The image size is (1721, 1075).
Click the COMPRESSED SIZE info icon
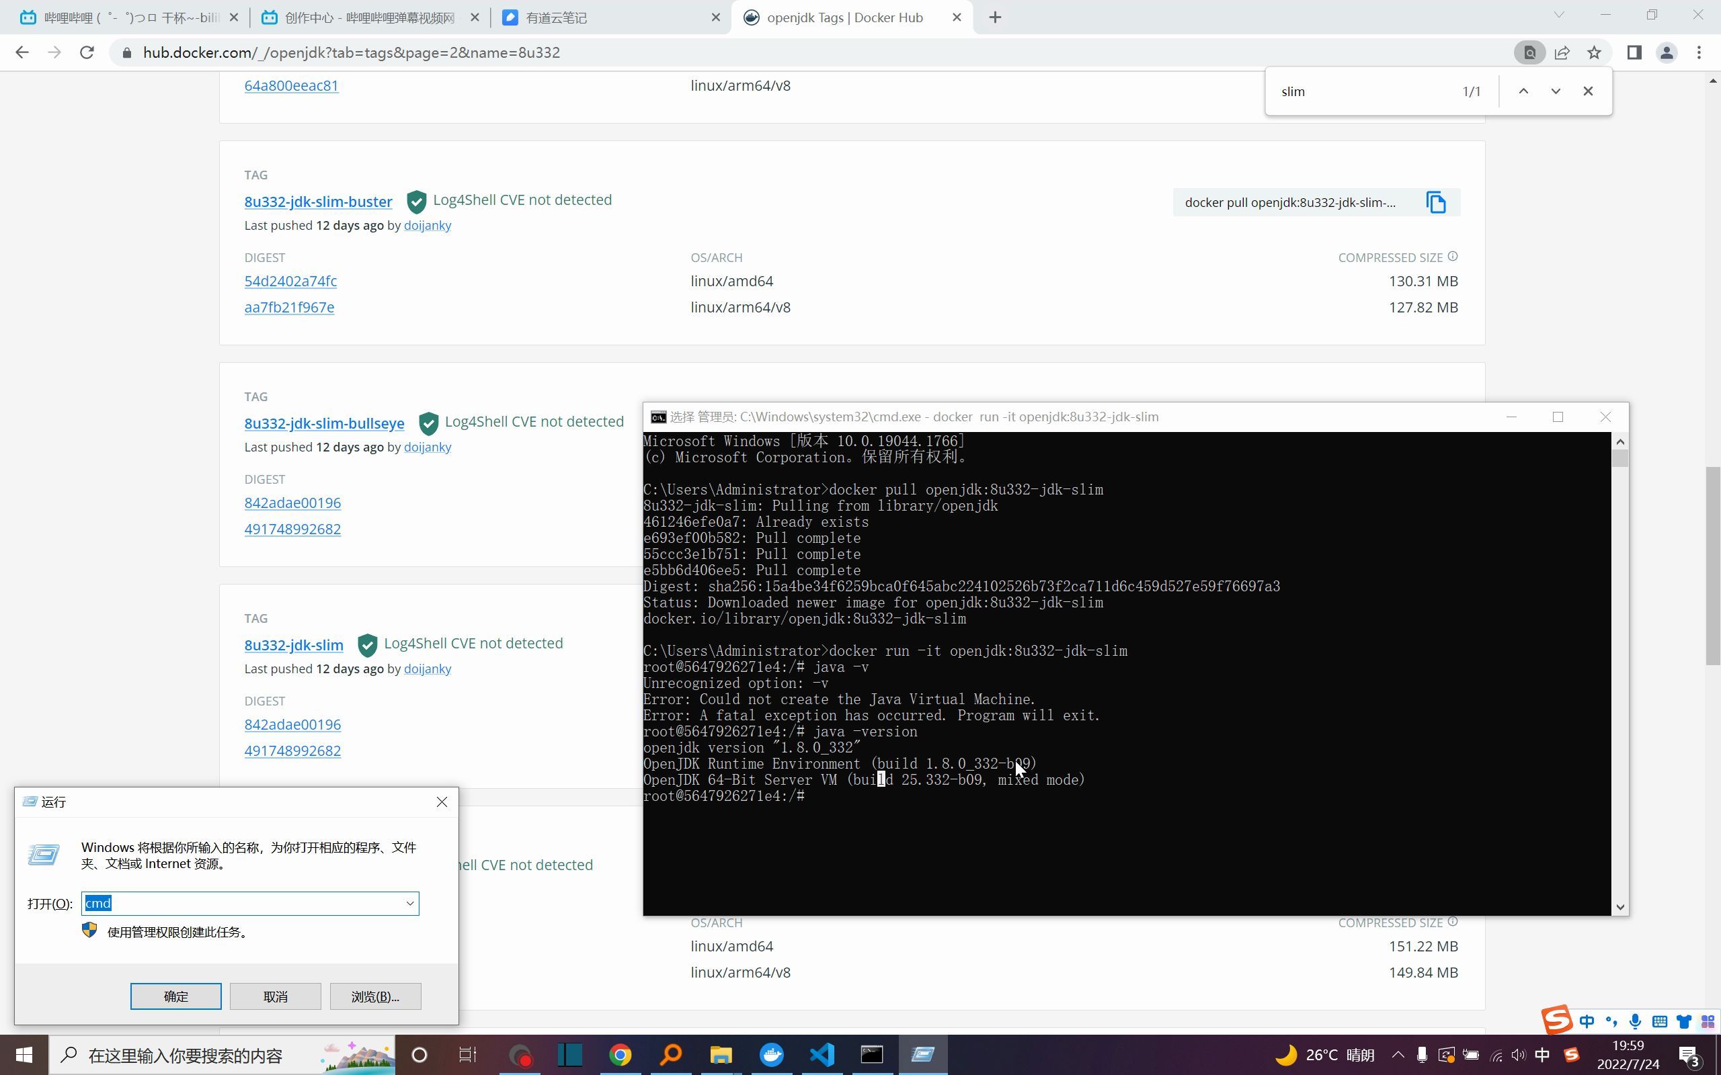[x=1452, y=257]
